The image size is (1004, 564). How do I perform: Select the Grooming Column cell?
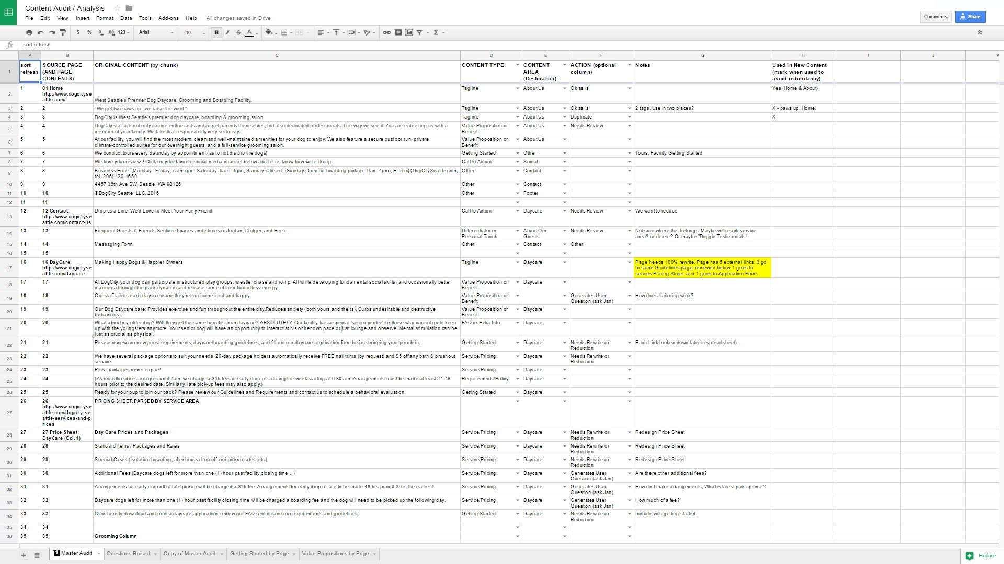coord(277,536)
